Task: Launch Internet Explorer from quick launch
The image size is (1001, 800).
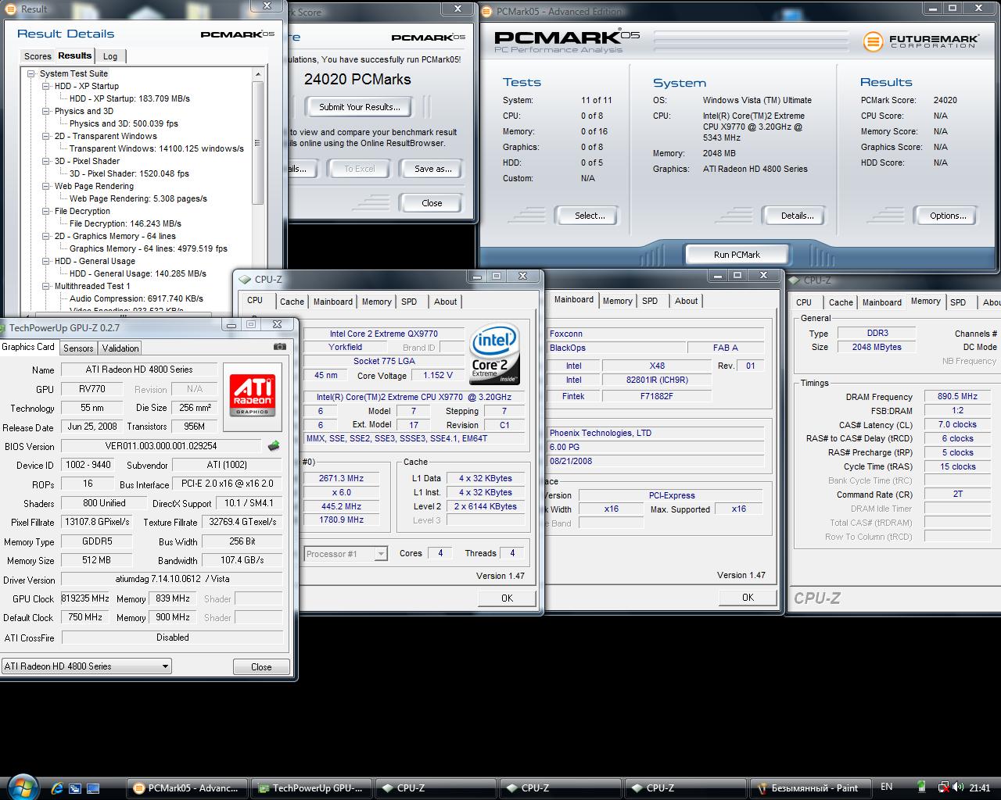Action: click(x=56, y=788)
